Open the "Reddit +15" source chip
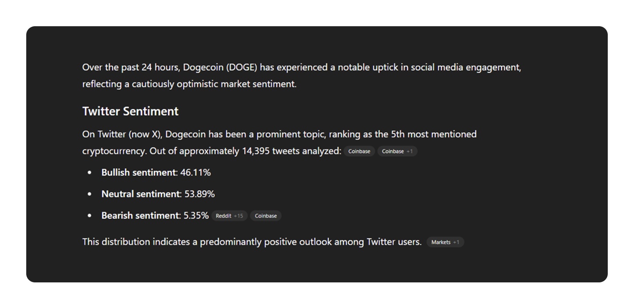634x306 pixels. tap(229, 216)
